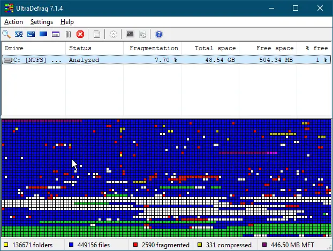
Task: Click the Total space column header
Action: pyautogui.click(x=210, y=48)
